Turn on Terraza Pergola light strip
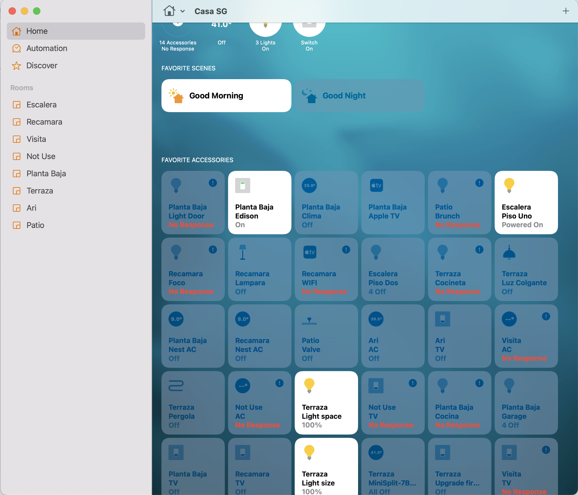Viewport: 578px width, 495px height. (x=193, y=403)
